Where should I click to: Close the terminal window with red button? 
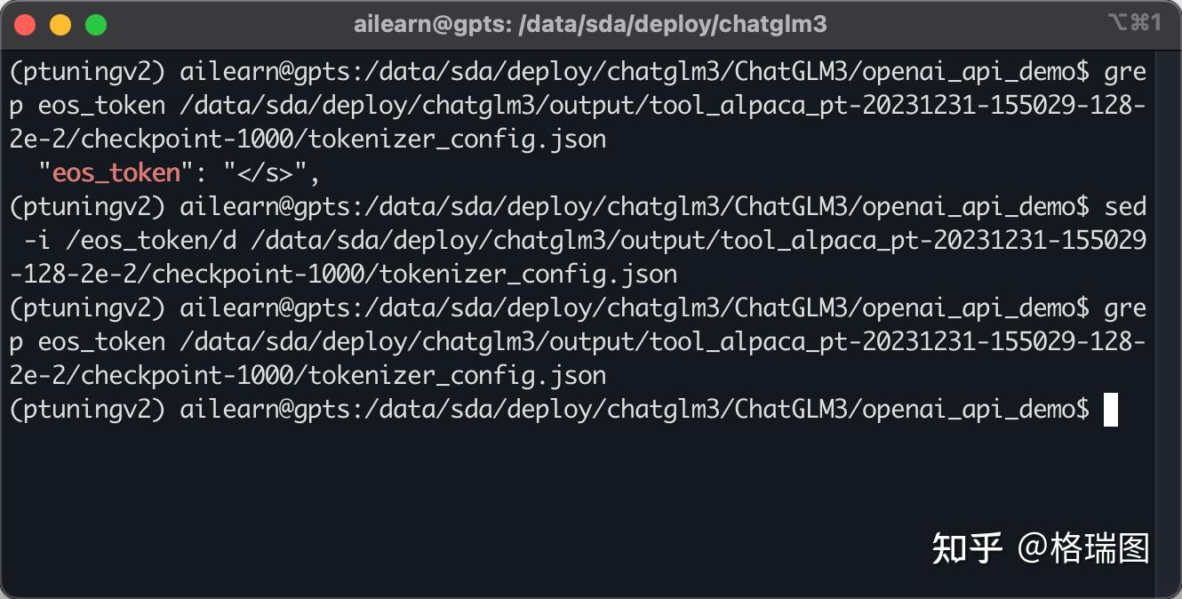pos(25,25)
